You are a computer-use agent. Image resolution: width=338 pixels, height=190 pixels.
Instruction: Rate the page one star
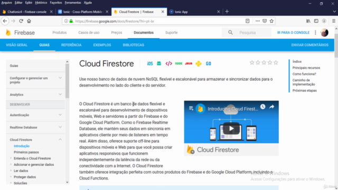click(252, 63)
